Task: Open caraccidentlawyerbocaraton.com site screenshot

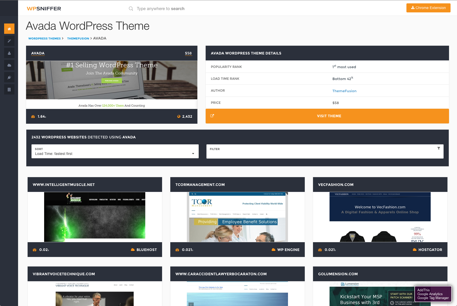Action: [237, 294]
